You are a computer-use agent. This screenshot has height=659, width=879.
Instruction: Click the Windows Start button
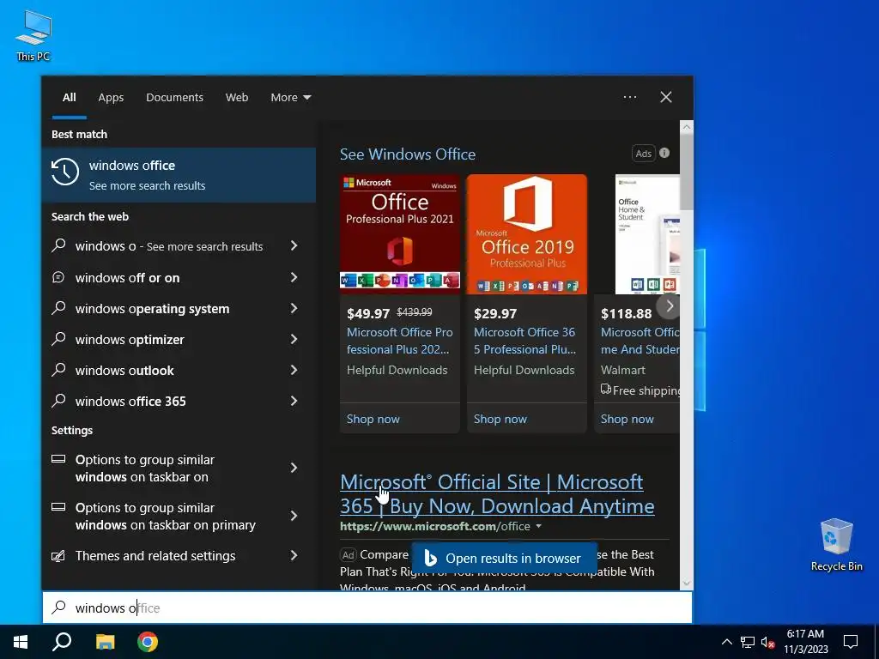21,642
